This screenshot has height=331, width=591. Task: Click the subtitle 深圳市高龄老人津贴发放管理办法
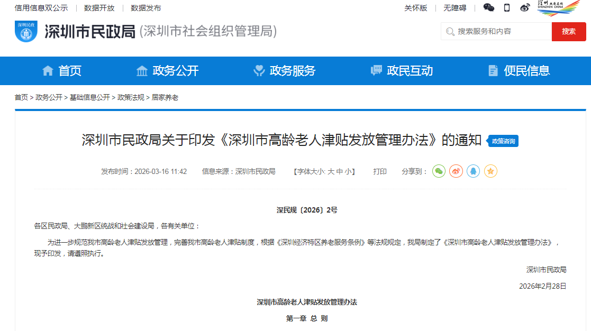[x=307, y=302]
